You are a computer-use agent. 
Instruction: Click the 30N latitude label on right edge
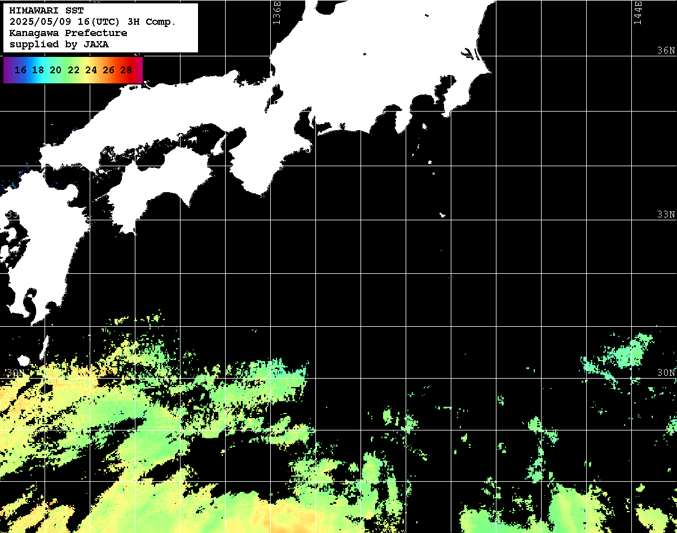coord(666,373)
